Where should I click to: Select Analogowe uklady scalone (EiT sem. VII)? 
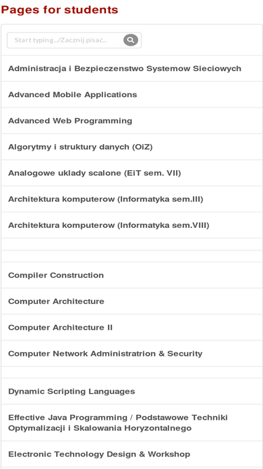[x=132, y=173]
